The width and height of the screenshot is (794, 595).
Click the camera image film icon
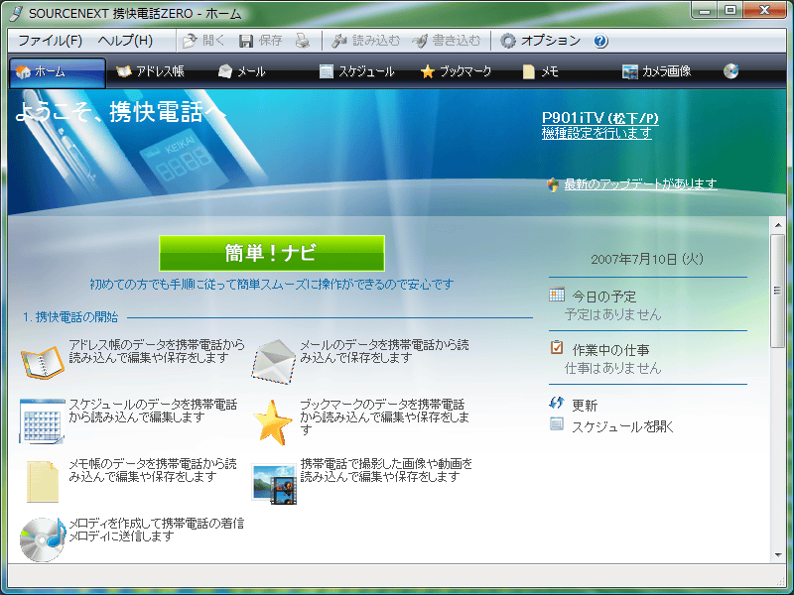pos(274,484)
